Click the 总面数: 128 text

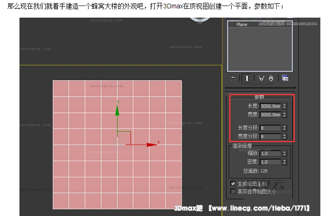pyautogui.click(x=255, y=171)
